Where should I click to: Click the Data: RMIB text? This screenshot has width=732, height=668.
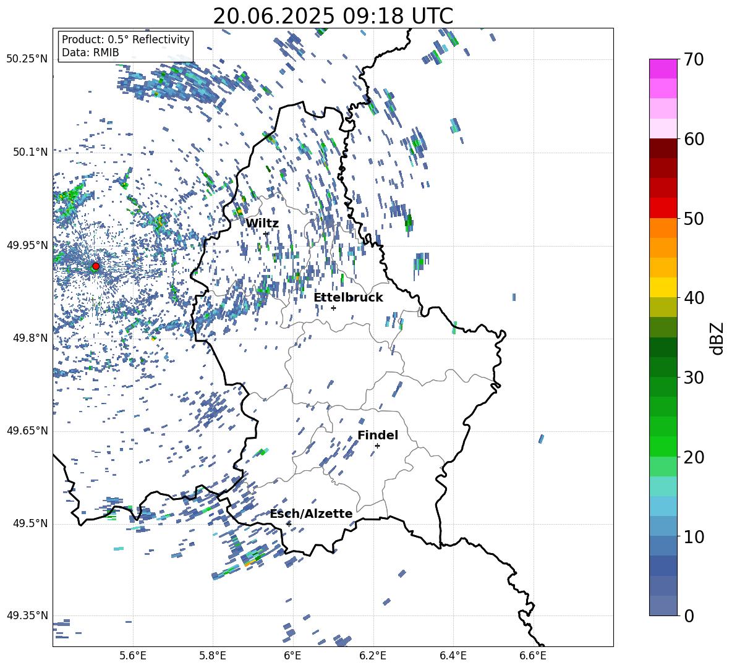point(90,53)
